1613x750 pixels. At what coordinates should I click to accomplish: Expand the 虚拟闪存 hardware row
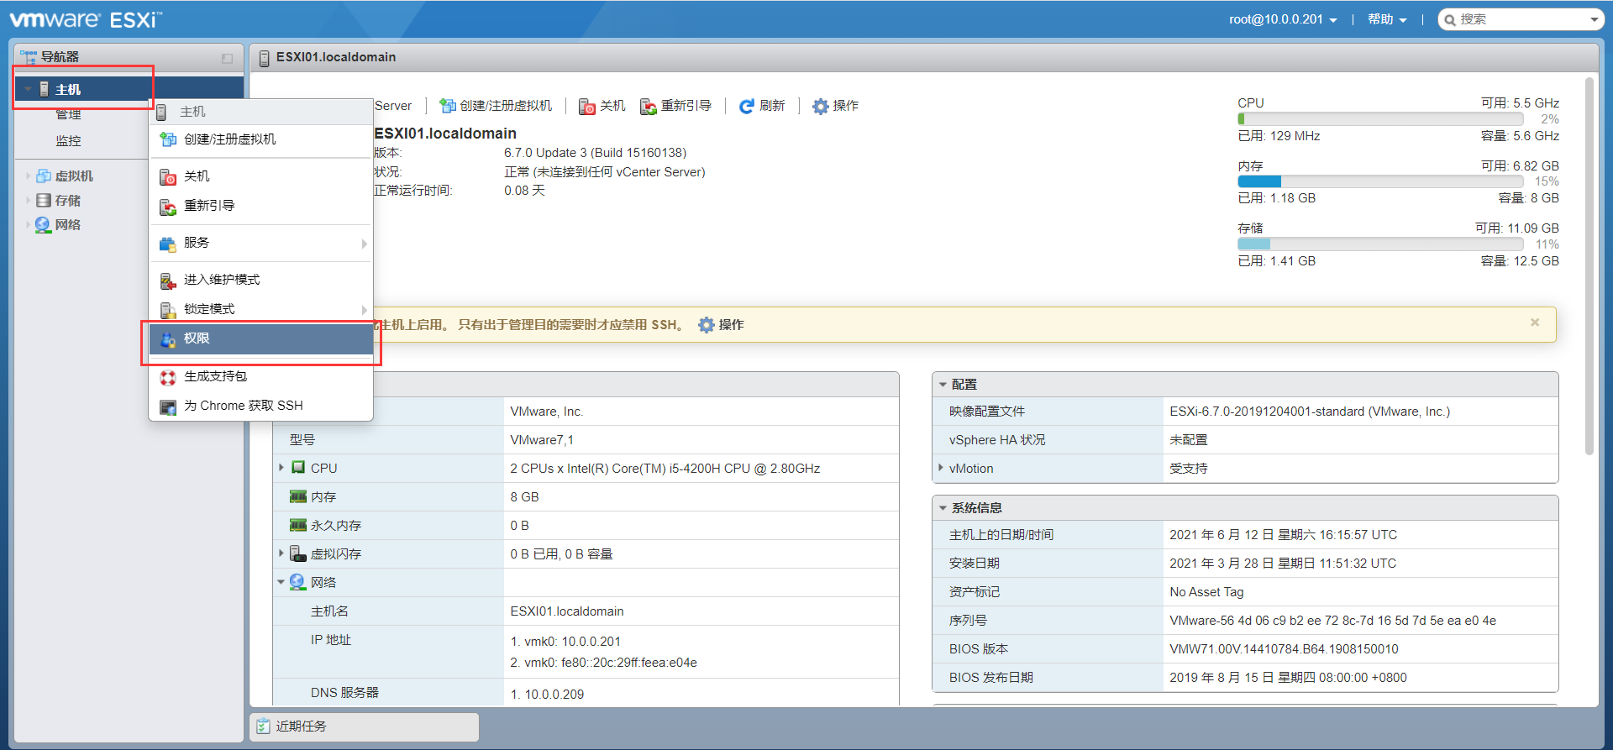point(281,553)
